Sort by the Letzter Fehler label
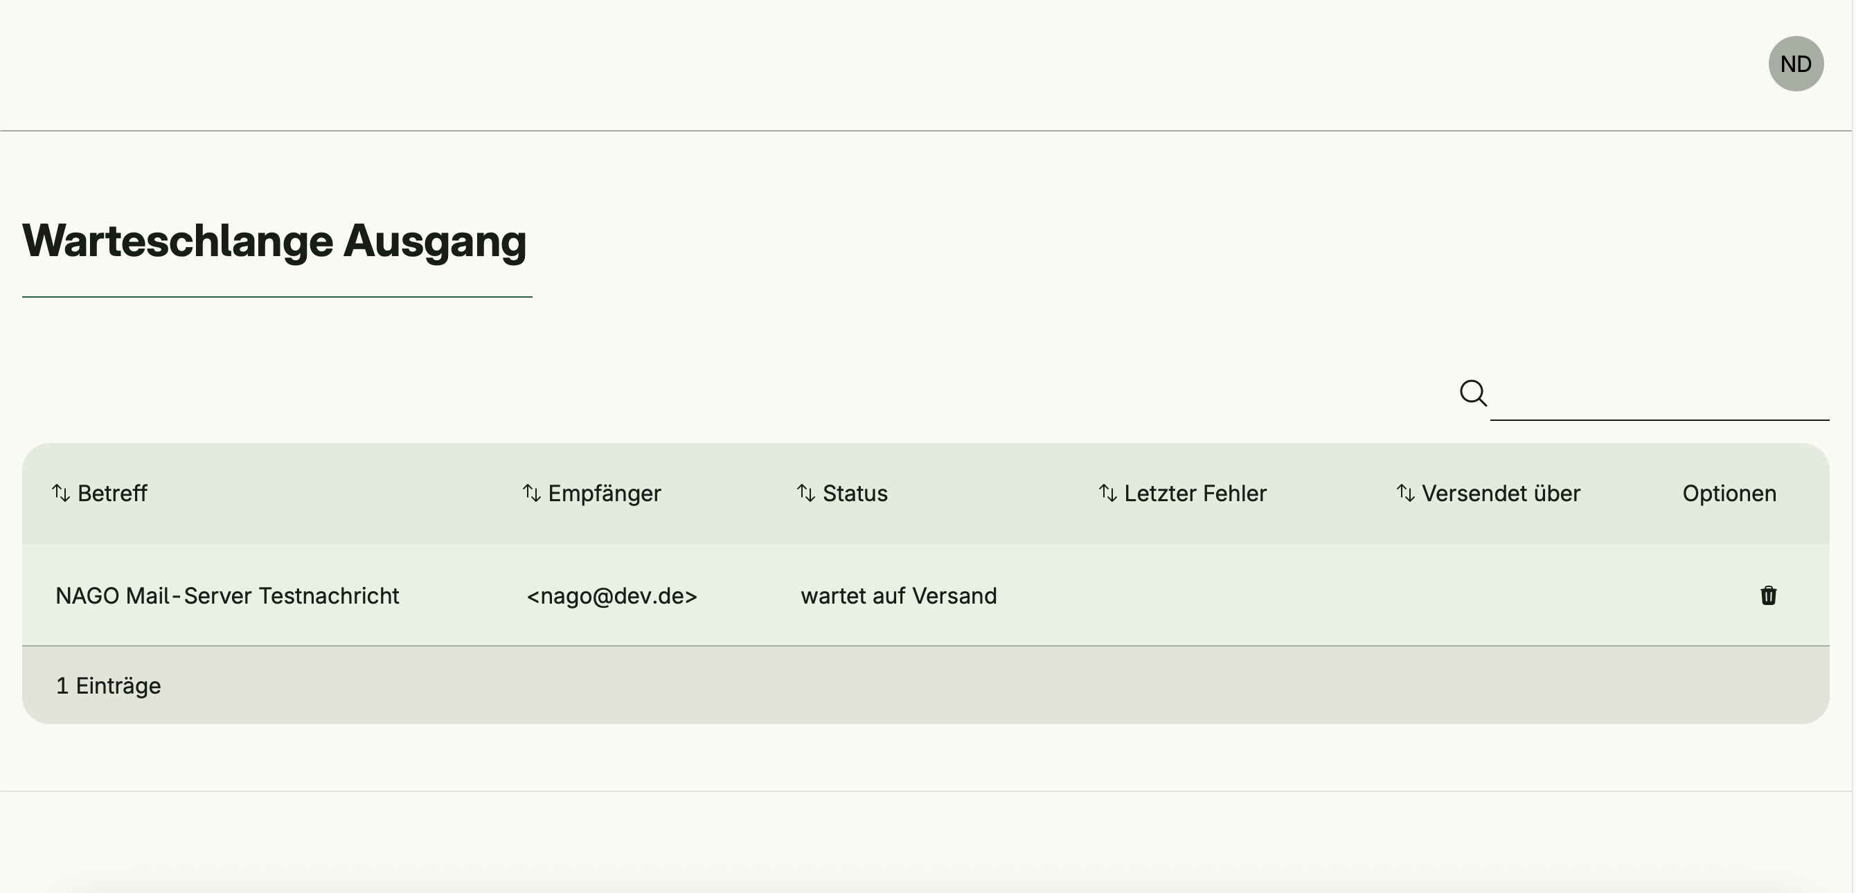This screenshot has width=1856, height=893. click(x=1195, y=494)
